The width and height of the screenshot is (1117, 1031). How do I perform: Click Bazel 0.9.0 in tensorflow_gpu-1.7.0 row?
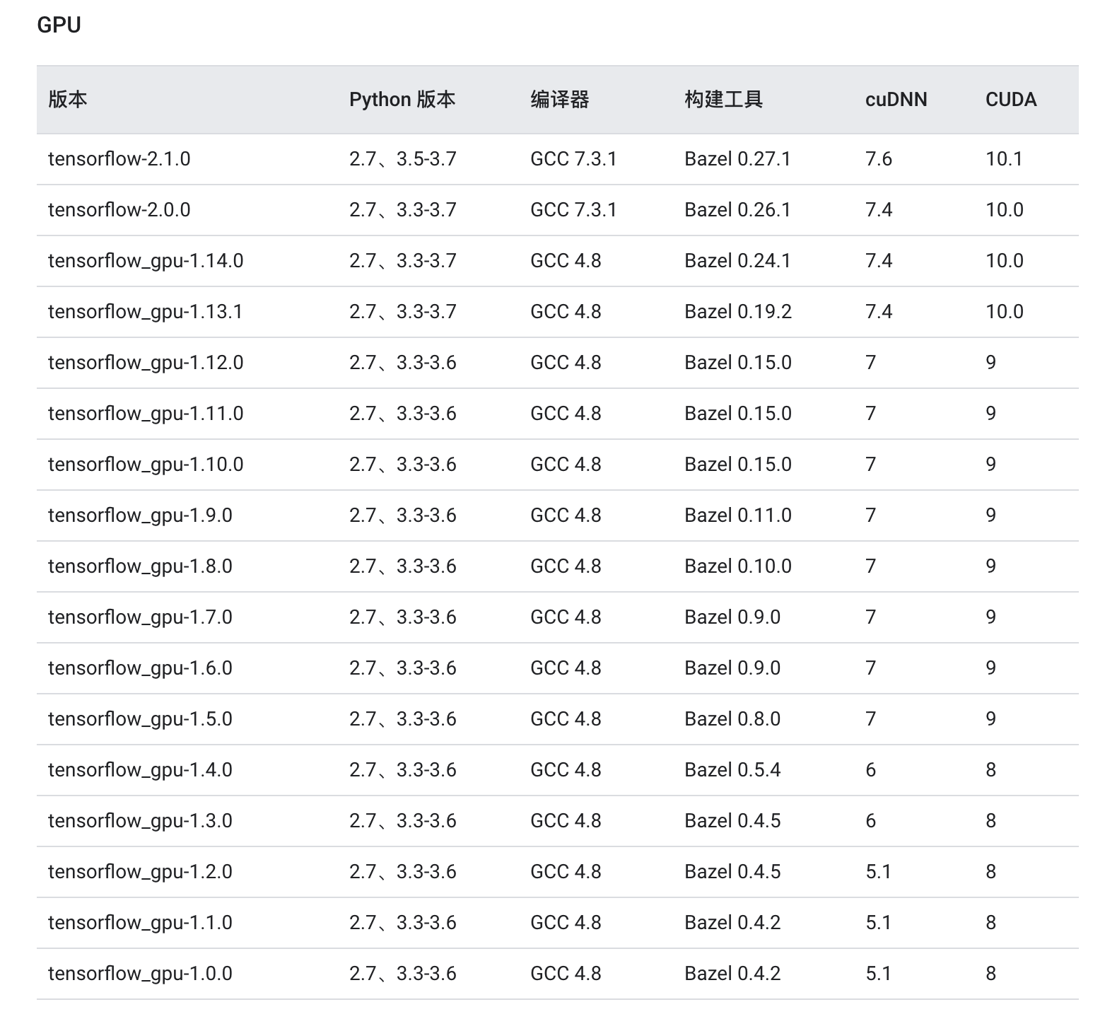(x=732, y=617)
